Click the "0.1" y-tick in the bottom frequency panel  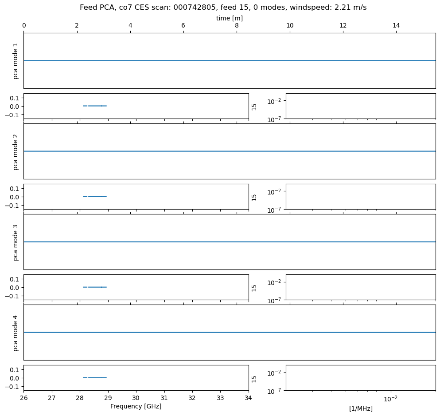point(14,370)
